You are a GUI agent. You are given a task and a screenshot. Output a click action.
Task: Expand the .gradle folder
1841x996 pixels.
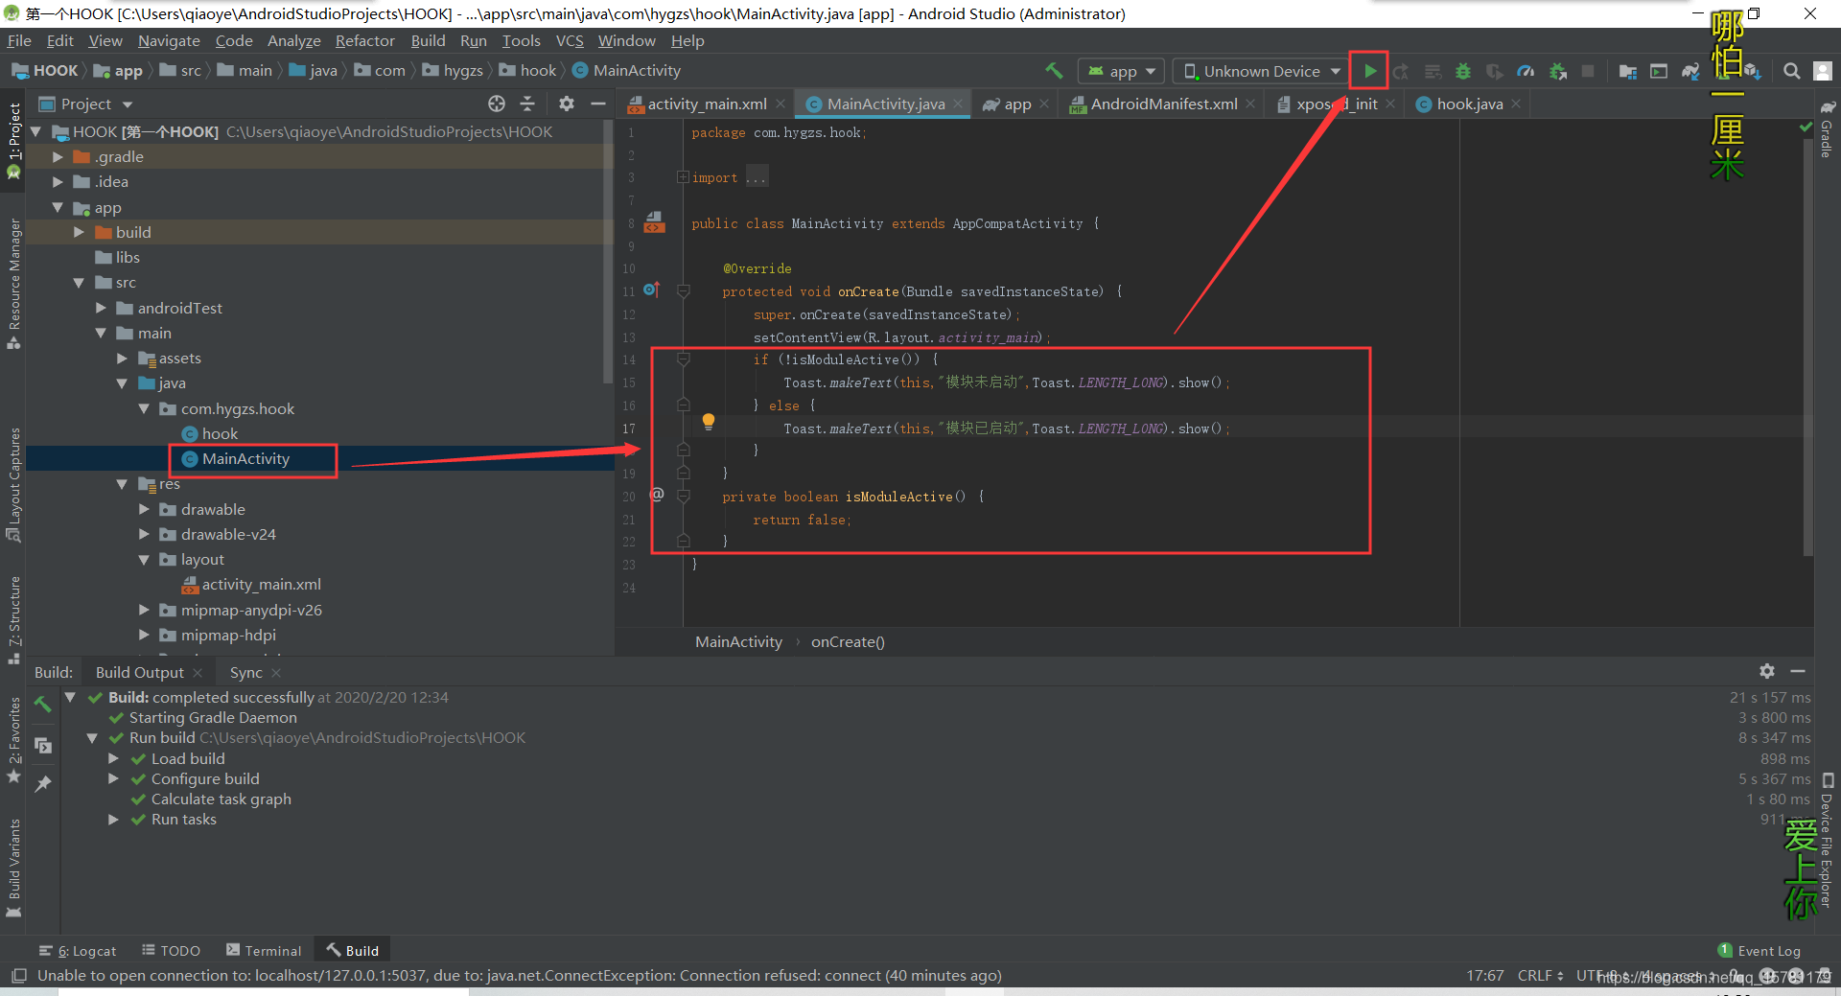(x=58, y=156)
